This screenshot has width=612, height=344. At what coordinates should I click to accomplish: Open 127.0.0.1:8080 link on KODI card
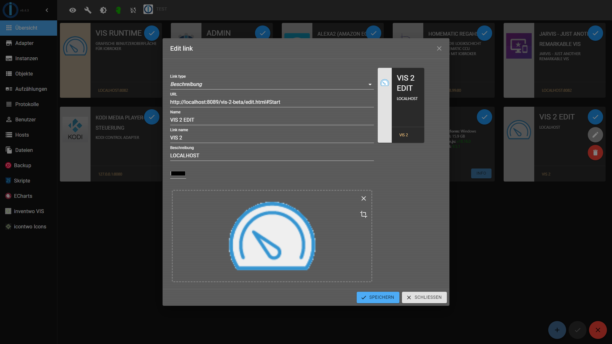pyautogui.click(x=110, y=174)
